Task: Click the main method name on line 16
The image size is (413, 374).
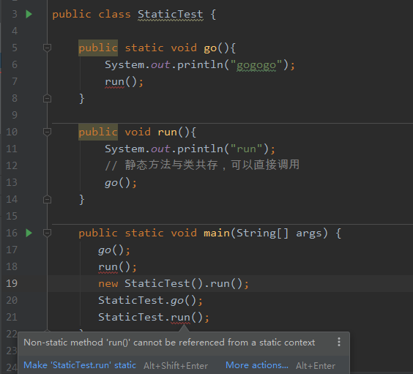Action: pyautogui.click(x=217, y=233)
